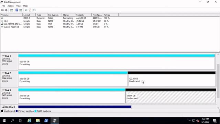Open File Explorer from taskbar
Image resolution: width=220 pixels, height=124 pixels.
[x=38, y=121]
